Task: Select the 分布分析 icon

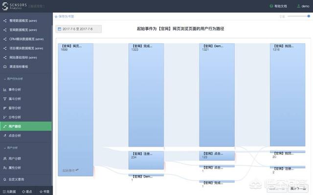Action: [5, 117]
